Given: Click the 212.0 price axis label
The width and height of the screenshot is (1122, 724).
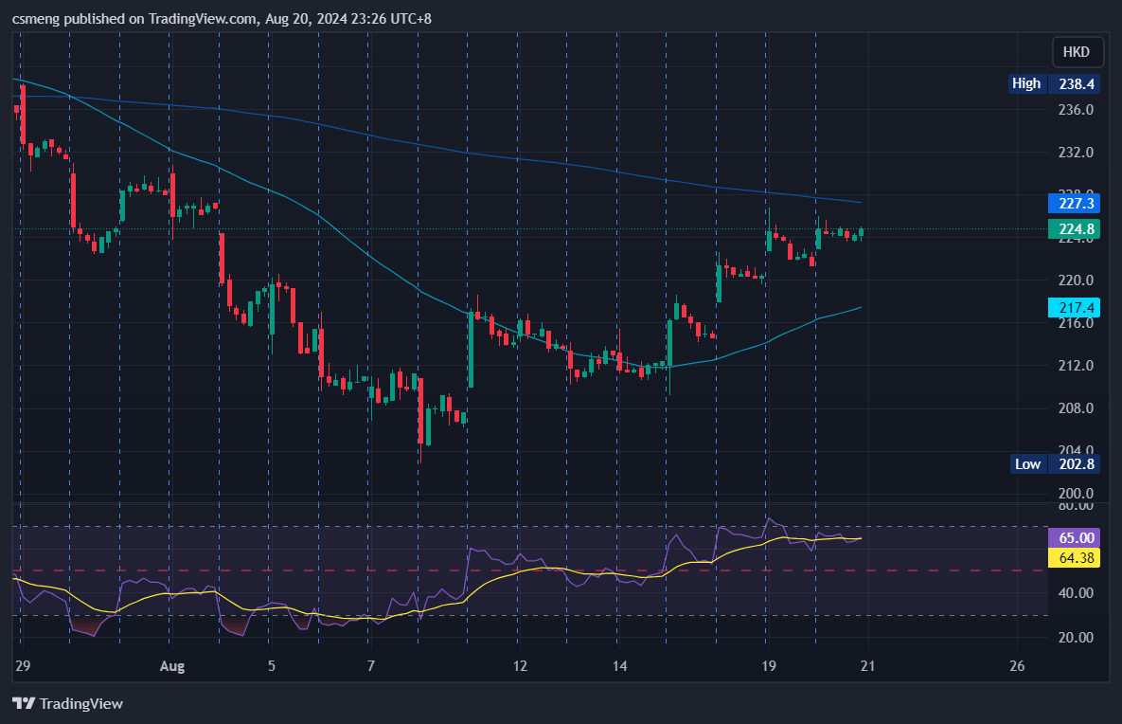Looking at the screenshot, I should point(1076,366).
